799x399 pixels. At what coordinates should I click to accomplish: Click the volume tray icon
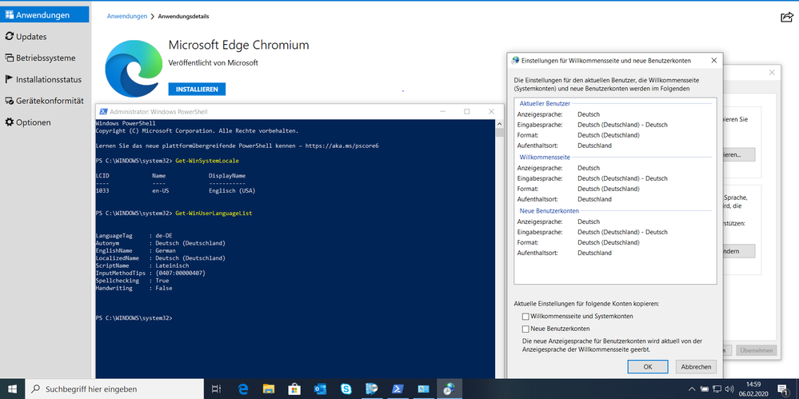point(729,389)
